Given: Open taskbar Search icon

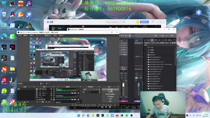Looking at the screenshot, I should 83,115.
